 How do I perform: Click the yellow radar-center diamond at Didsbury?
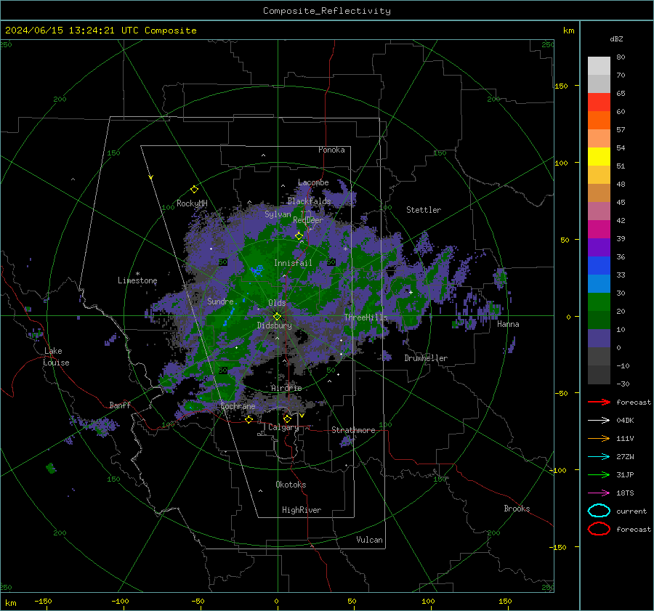(x=277, y=316)
